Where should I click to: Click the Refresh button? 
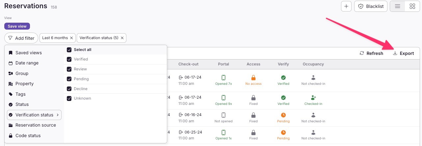371,53
